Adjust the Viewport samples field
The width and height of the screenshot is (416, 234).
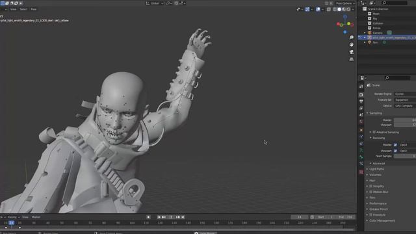point(405,125)
